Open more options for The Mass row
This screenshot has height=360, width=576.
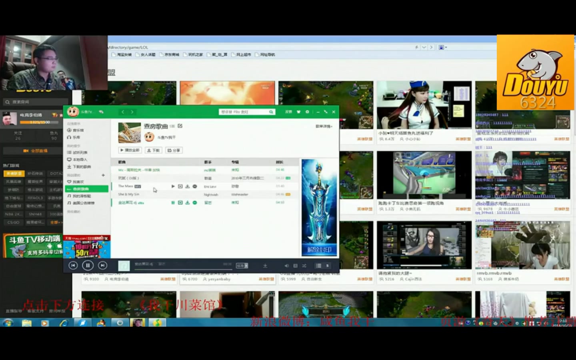(x=195, y=186)
